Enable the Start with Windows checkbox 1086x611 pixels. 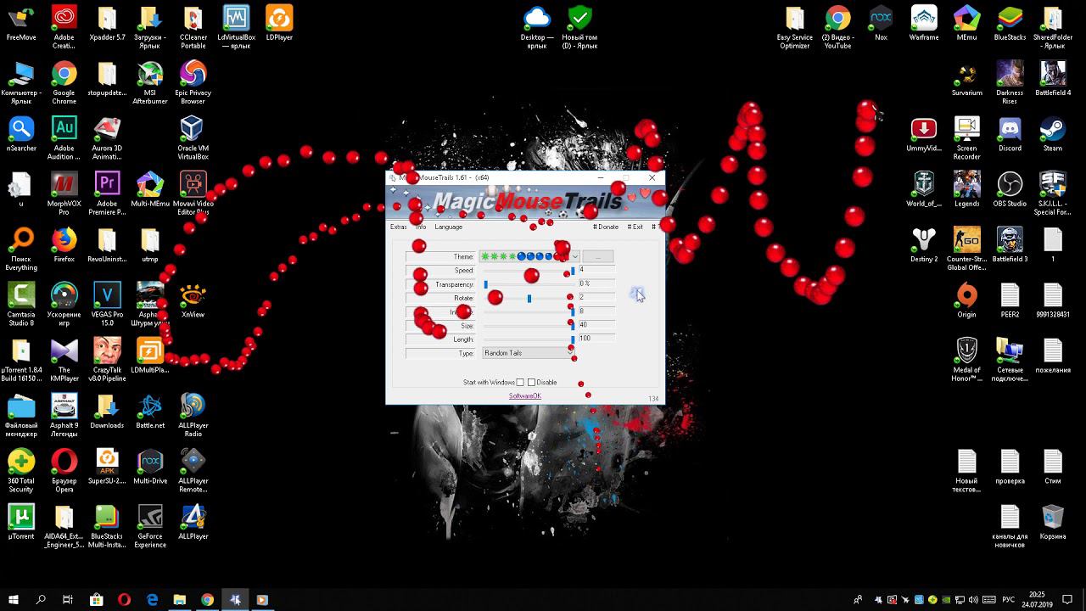pos(520,383)
